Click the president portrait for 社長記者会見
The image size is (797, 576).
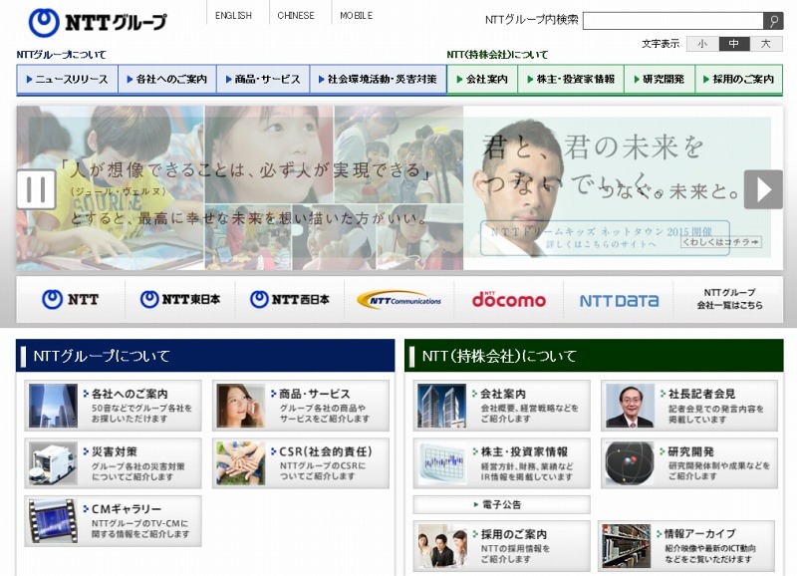click(630, 406)
